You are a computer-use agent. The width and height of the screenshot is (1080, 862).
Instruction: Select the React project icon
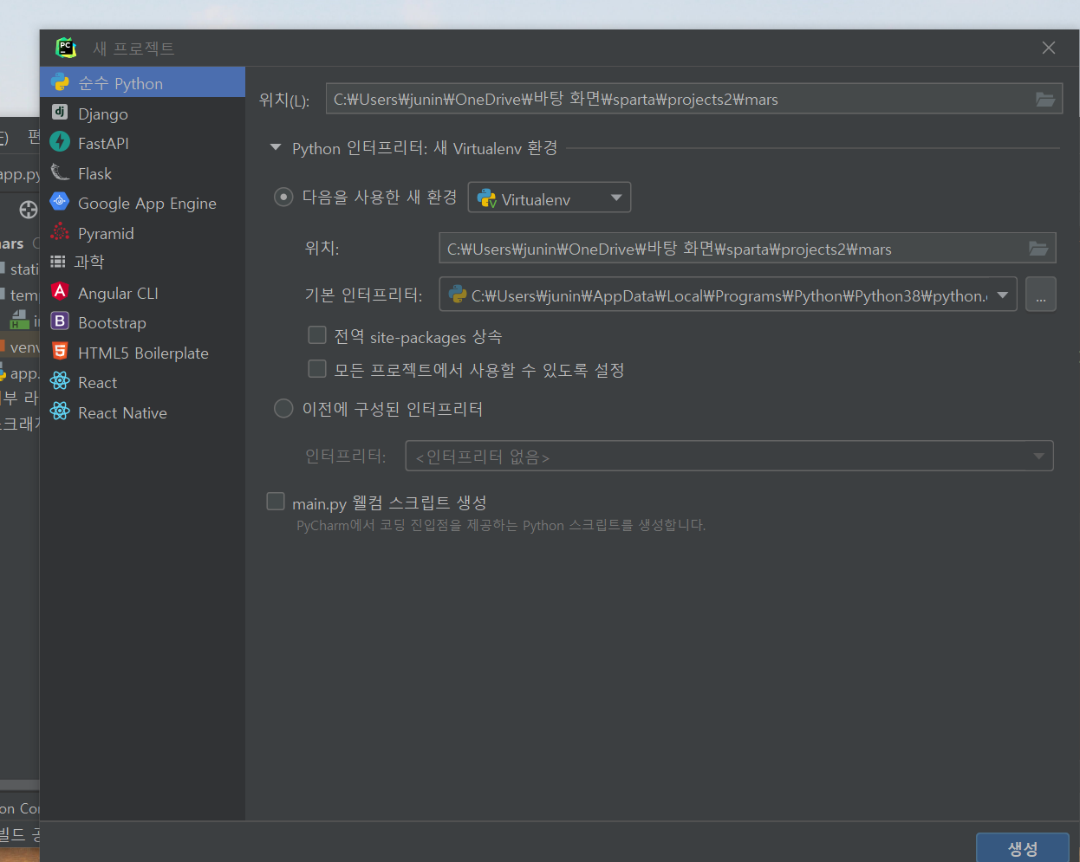(60, 381)
